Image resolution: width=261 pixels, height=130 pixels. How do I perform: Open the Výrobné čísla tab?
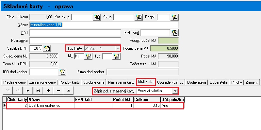(x=94, y=82)
